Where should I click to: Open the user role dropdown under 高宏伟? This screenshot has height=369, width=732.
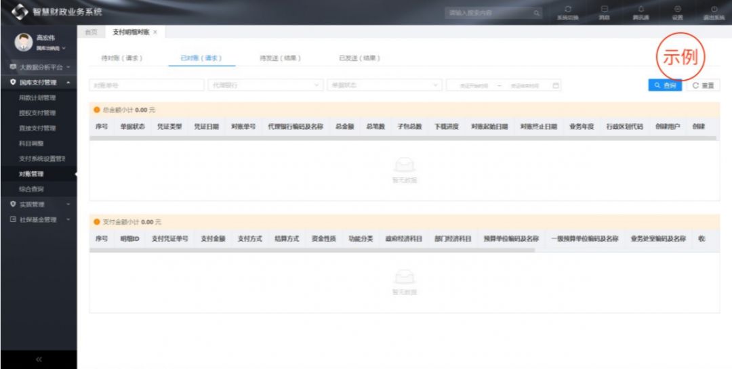click(51, 48)
